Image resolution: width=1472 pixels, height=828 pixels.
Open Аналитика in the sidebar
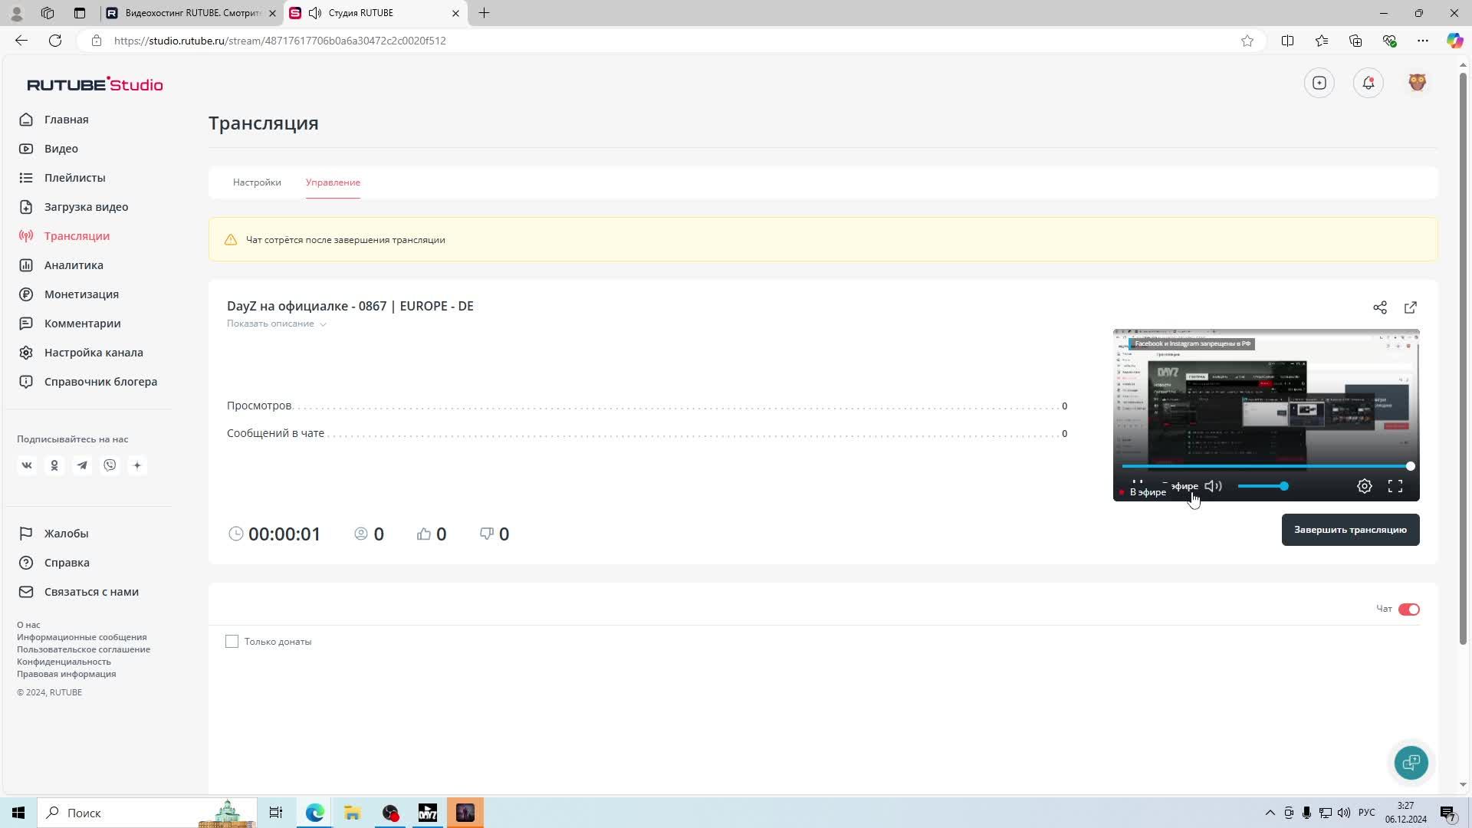tap(74, 265)
